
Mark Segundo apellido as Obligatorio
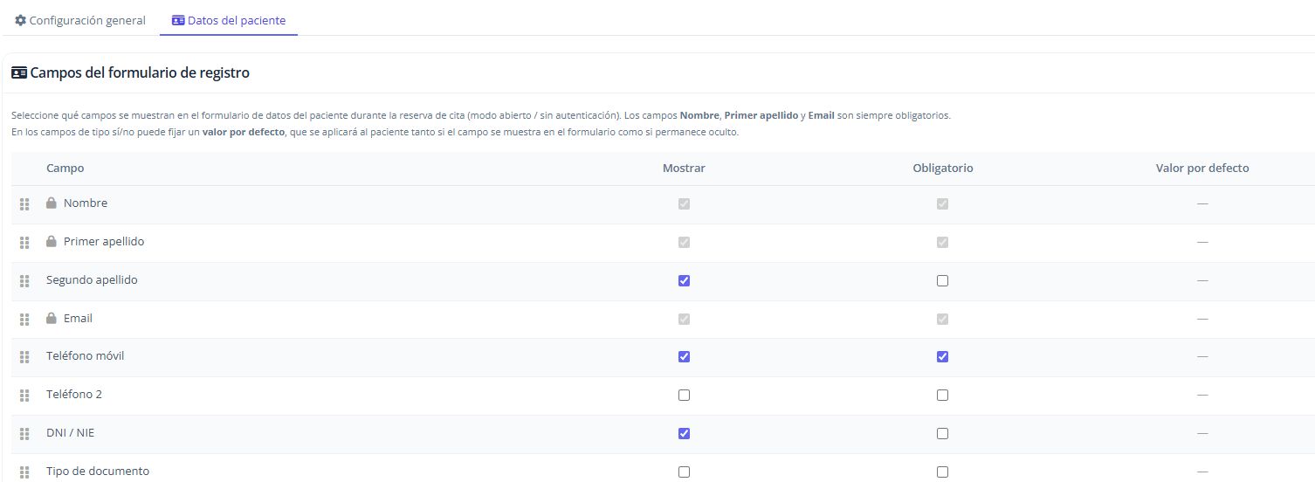click(942, 280)
